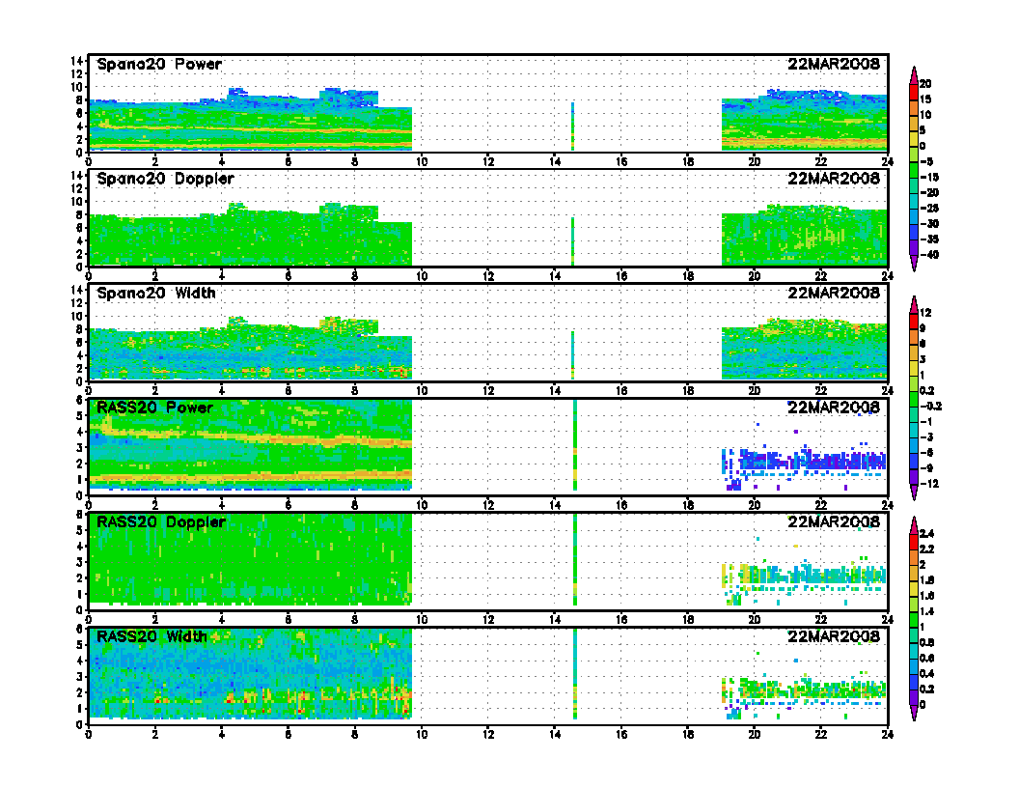Click the Spano20 Power panel title
The height and width of the screenshot is (788, 1019).
pos(159,65)
